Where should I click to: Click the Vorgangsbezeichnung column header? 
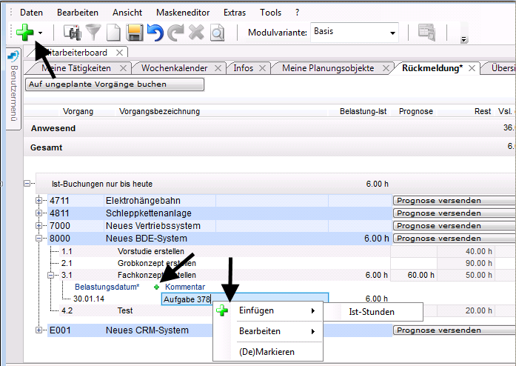[159, 111]
